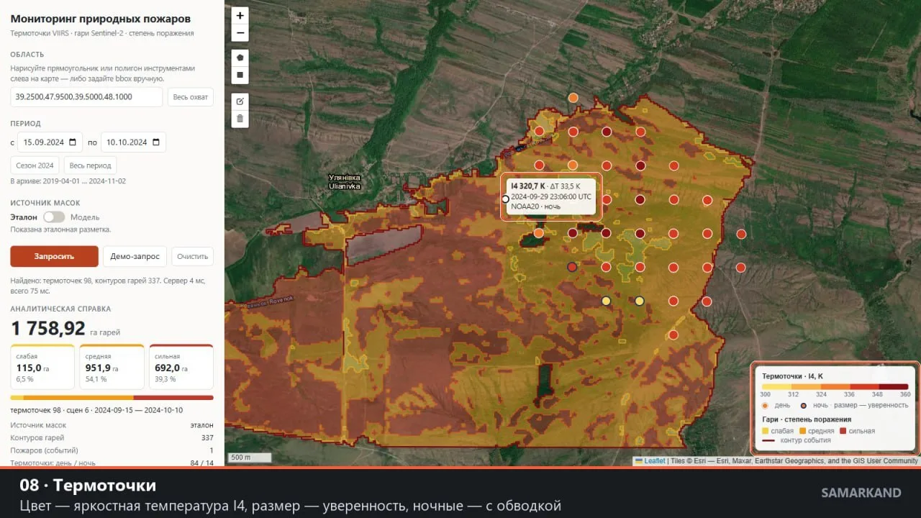Submit with the Запросить button

[55, 256]
